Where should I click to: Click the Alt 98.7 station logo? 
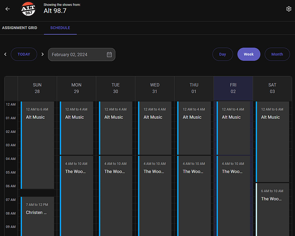click(28, 9)
